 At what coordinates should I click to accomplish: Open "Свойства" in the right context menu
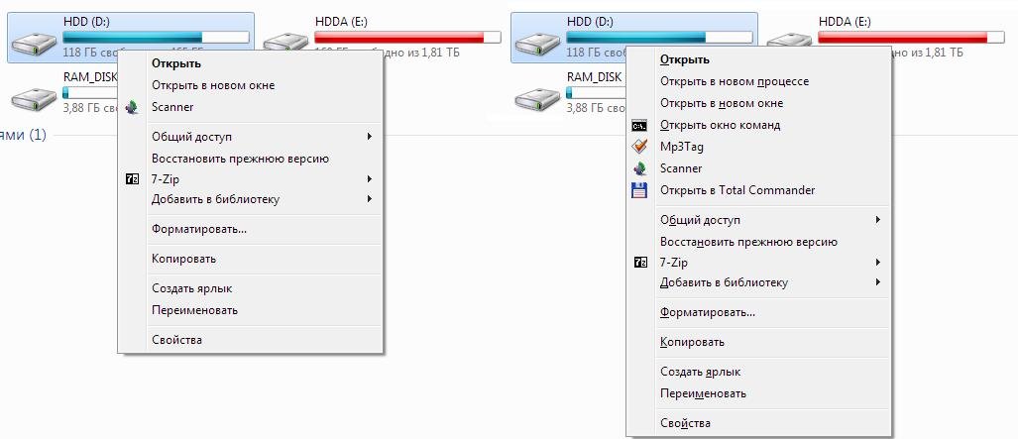pyautogui.click(x=685, y=423)
